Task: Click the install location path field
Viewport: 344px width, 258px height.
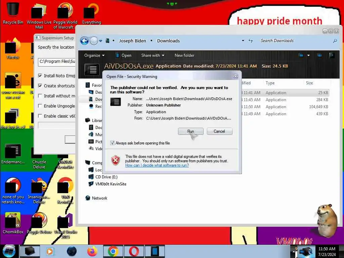Action: (57, 62)
